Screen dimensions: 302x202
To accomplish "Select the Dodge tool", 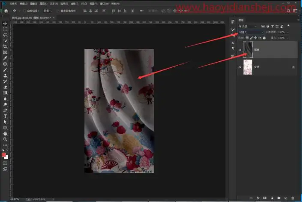I will tap(5, 105).
